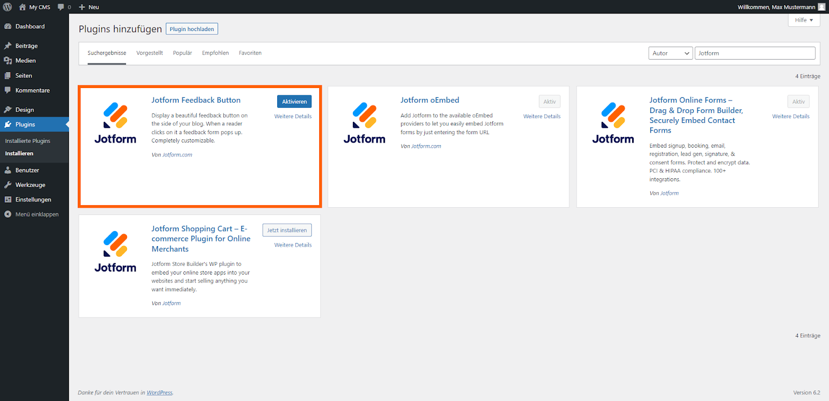Click the Jotform.com author link under Feedback Button
The height and width of the screenshot is (401, 829).
pos(177,155)
